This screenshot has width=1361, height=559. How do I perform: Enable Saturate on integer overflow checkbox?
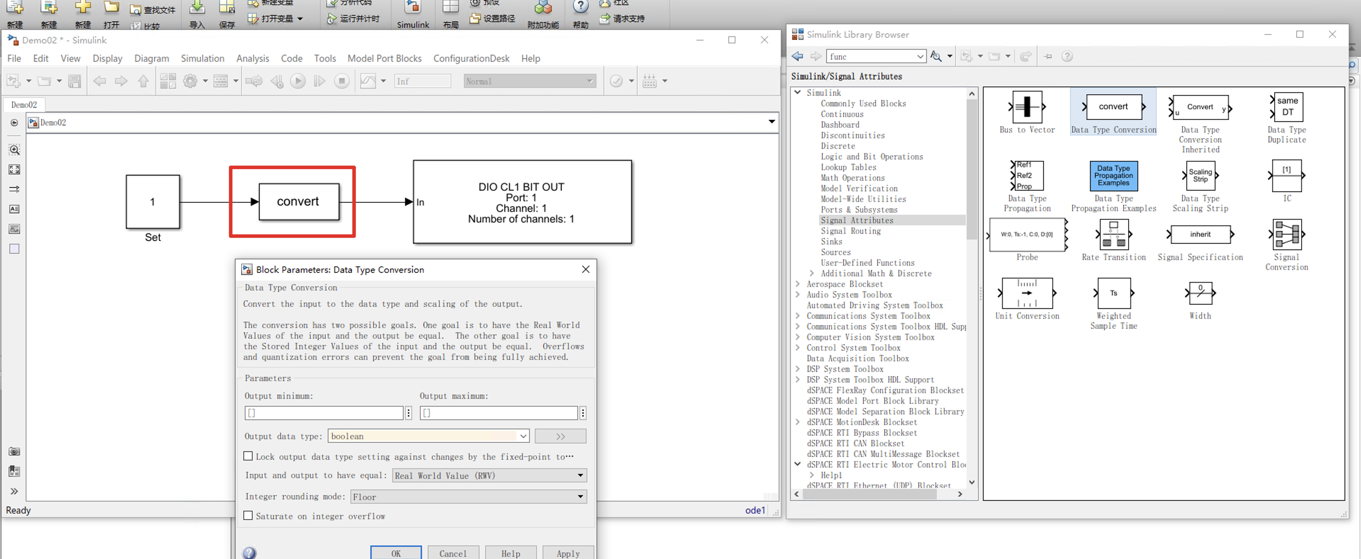(x=248, y=516)
